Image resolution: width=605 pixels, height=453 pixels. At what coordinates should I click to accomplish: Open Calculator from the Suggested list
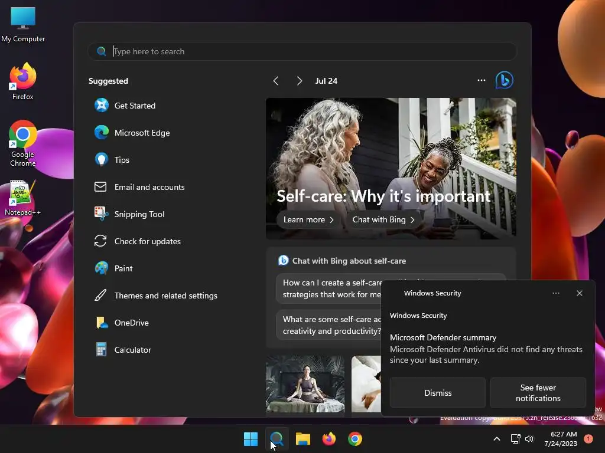point(123,350)
